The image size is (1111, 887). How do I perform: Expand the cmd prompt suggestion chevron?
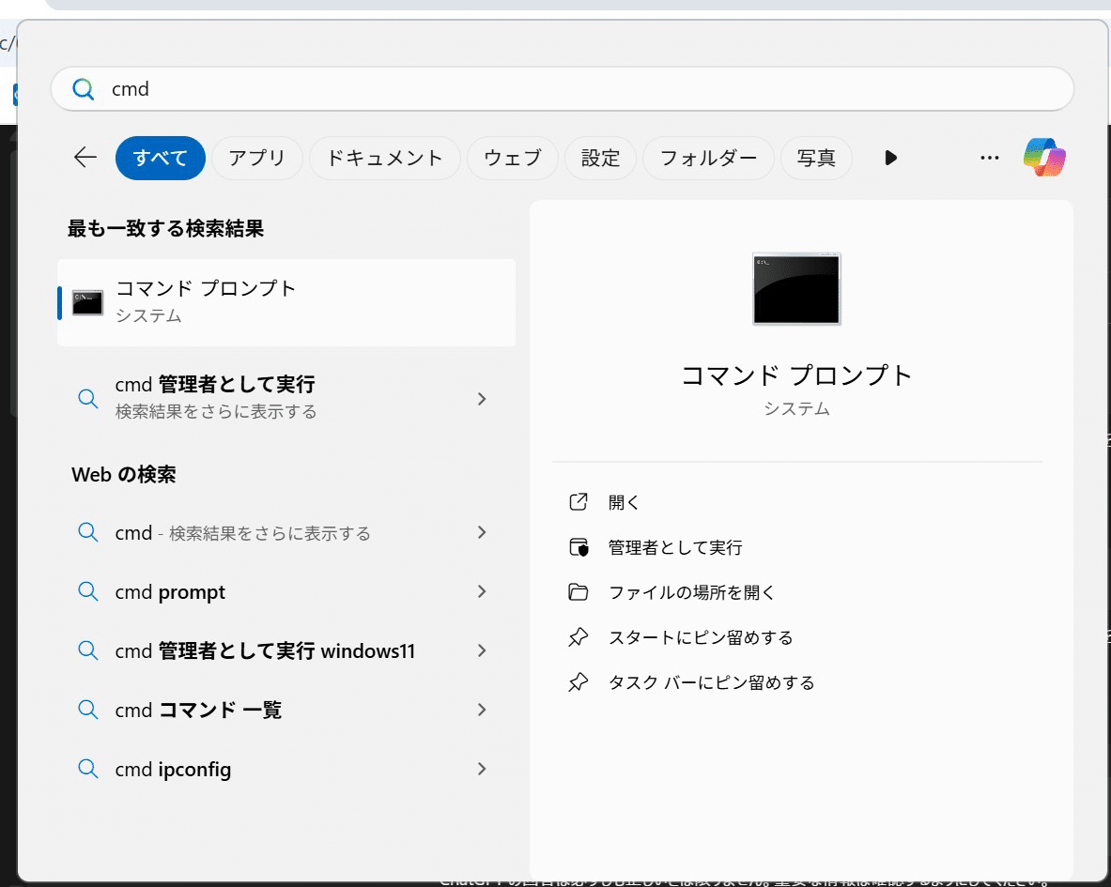click(x=482, y=591)
